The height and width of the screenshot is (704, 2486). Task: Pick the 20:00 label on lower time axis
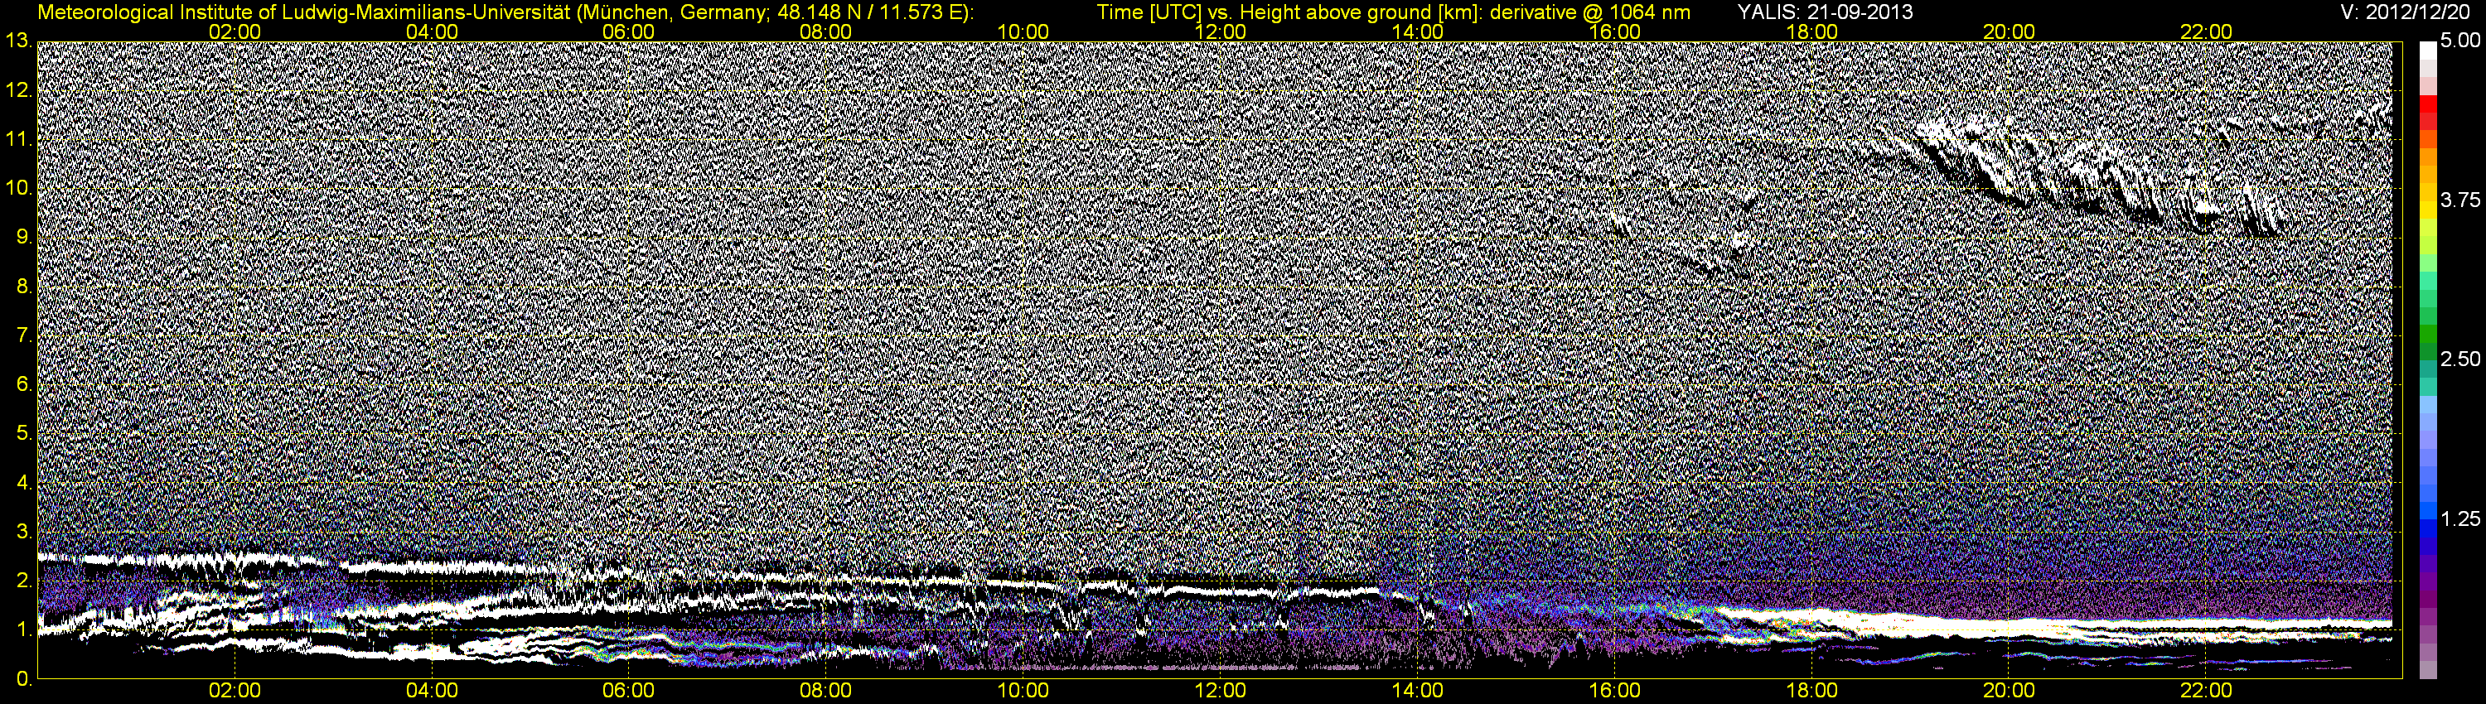pyautogui.click(x=2010, y=692)
